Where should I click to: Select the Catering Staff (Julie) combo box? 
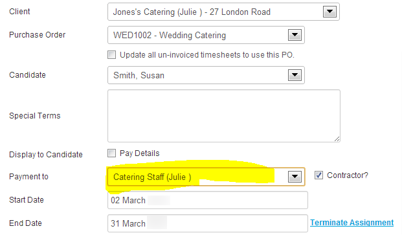tap(206, 177)
